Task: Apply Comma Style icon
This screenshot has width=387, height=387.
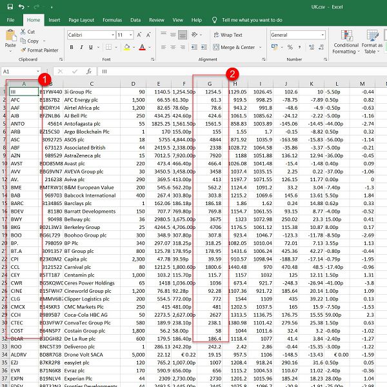Action: click(x=300, y=47)
